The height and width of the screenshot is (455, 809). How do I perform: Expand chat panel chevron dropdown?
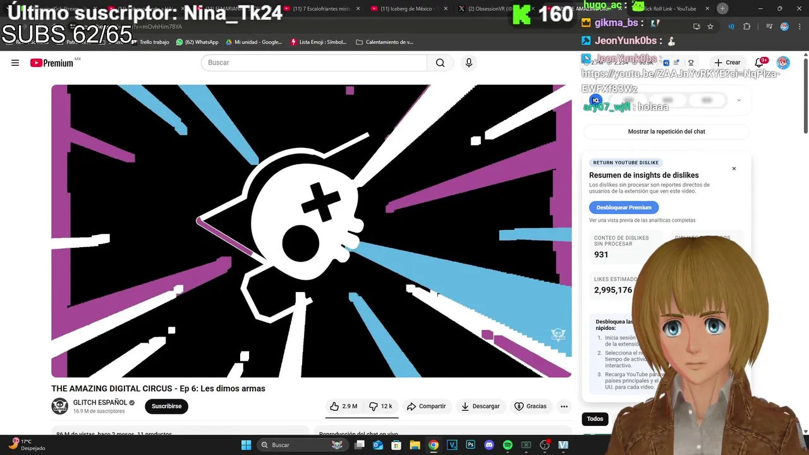coord(739,100)
